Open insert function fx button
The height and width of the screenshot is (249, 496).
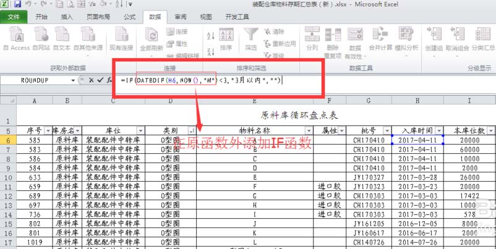(109, 80)
